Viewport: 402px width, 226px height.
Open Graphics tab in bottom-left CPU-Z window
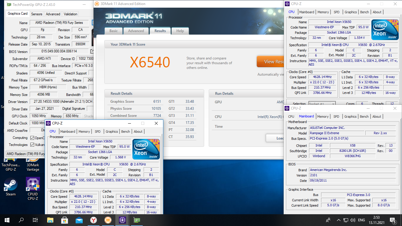[112, 132]
